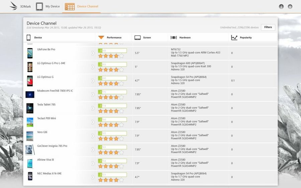301x188 pixels.
Task: Click the phone icon in Device column header
Action: tap(29, 37)
